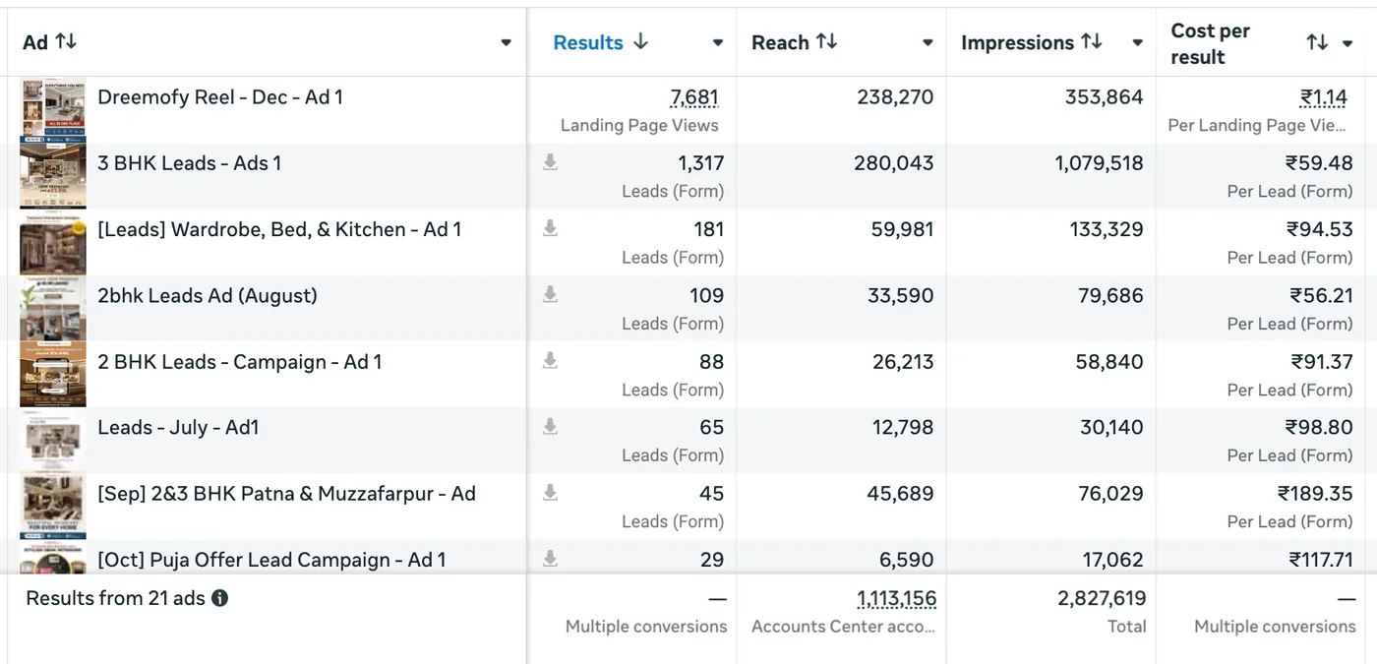Open thumbnail of Leads - July - Ad1
The image size is (1377, 664).
click(53, 440)
